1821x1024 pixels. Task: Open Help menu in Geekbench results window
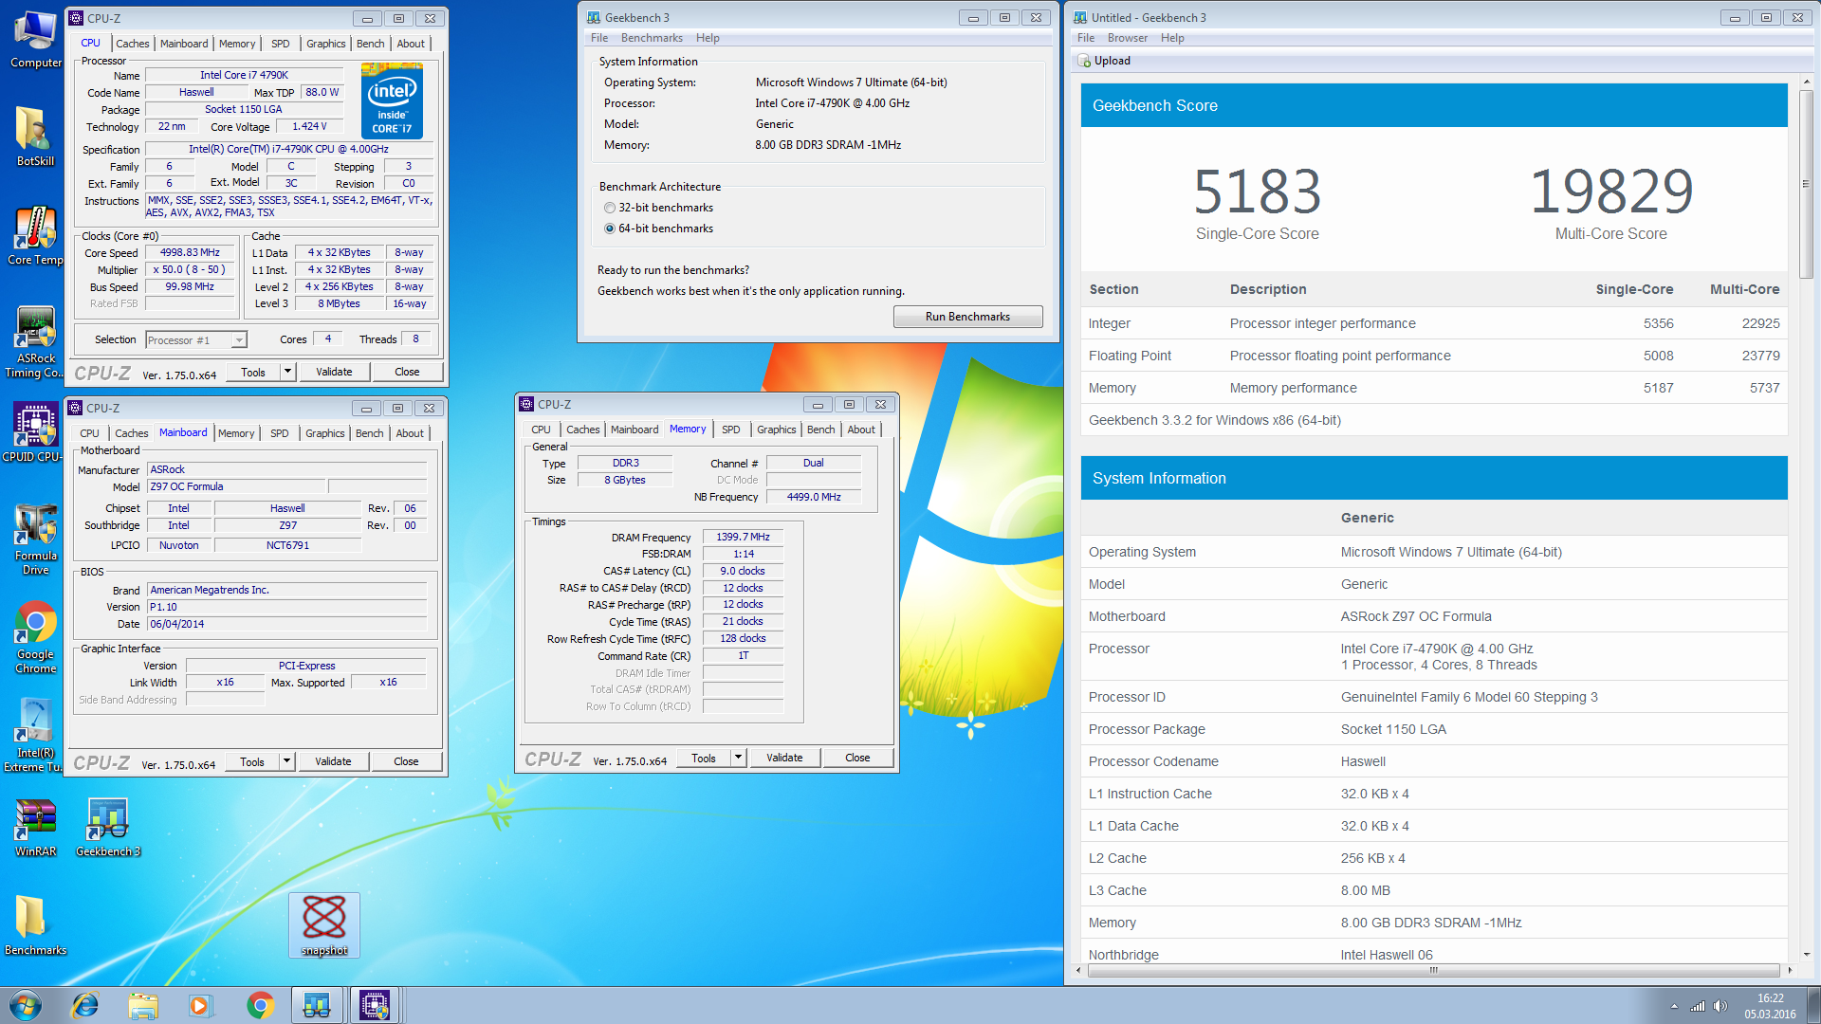pos(1172,38)
